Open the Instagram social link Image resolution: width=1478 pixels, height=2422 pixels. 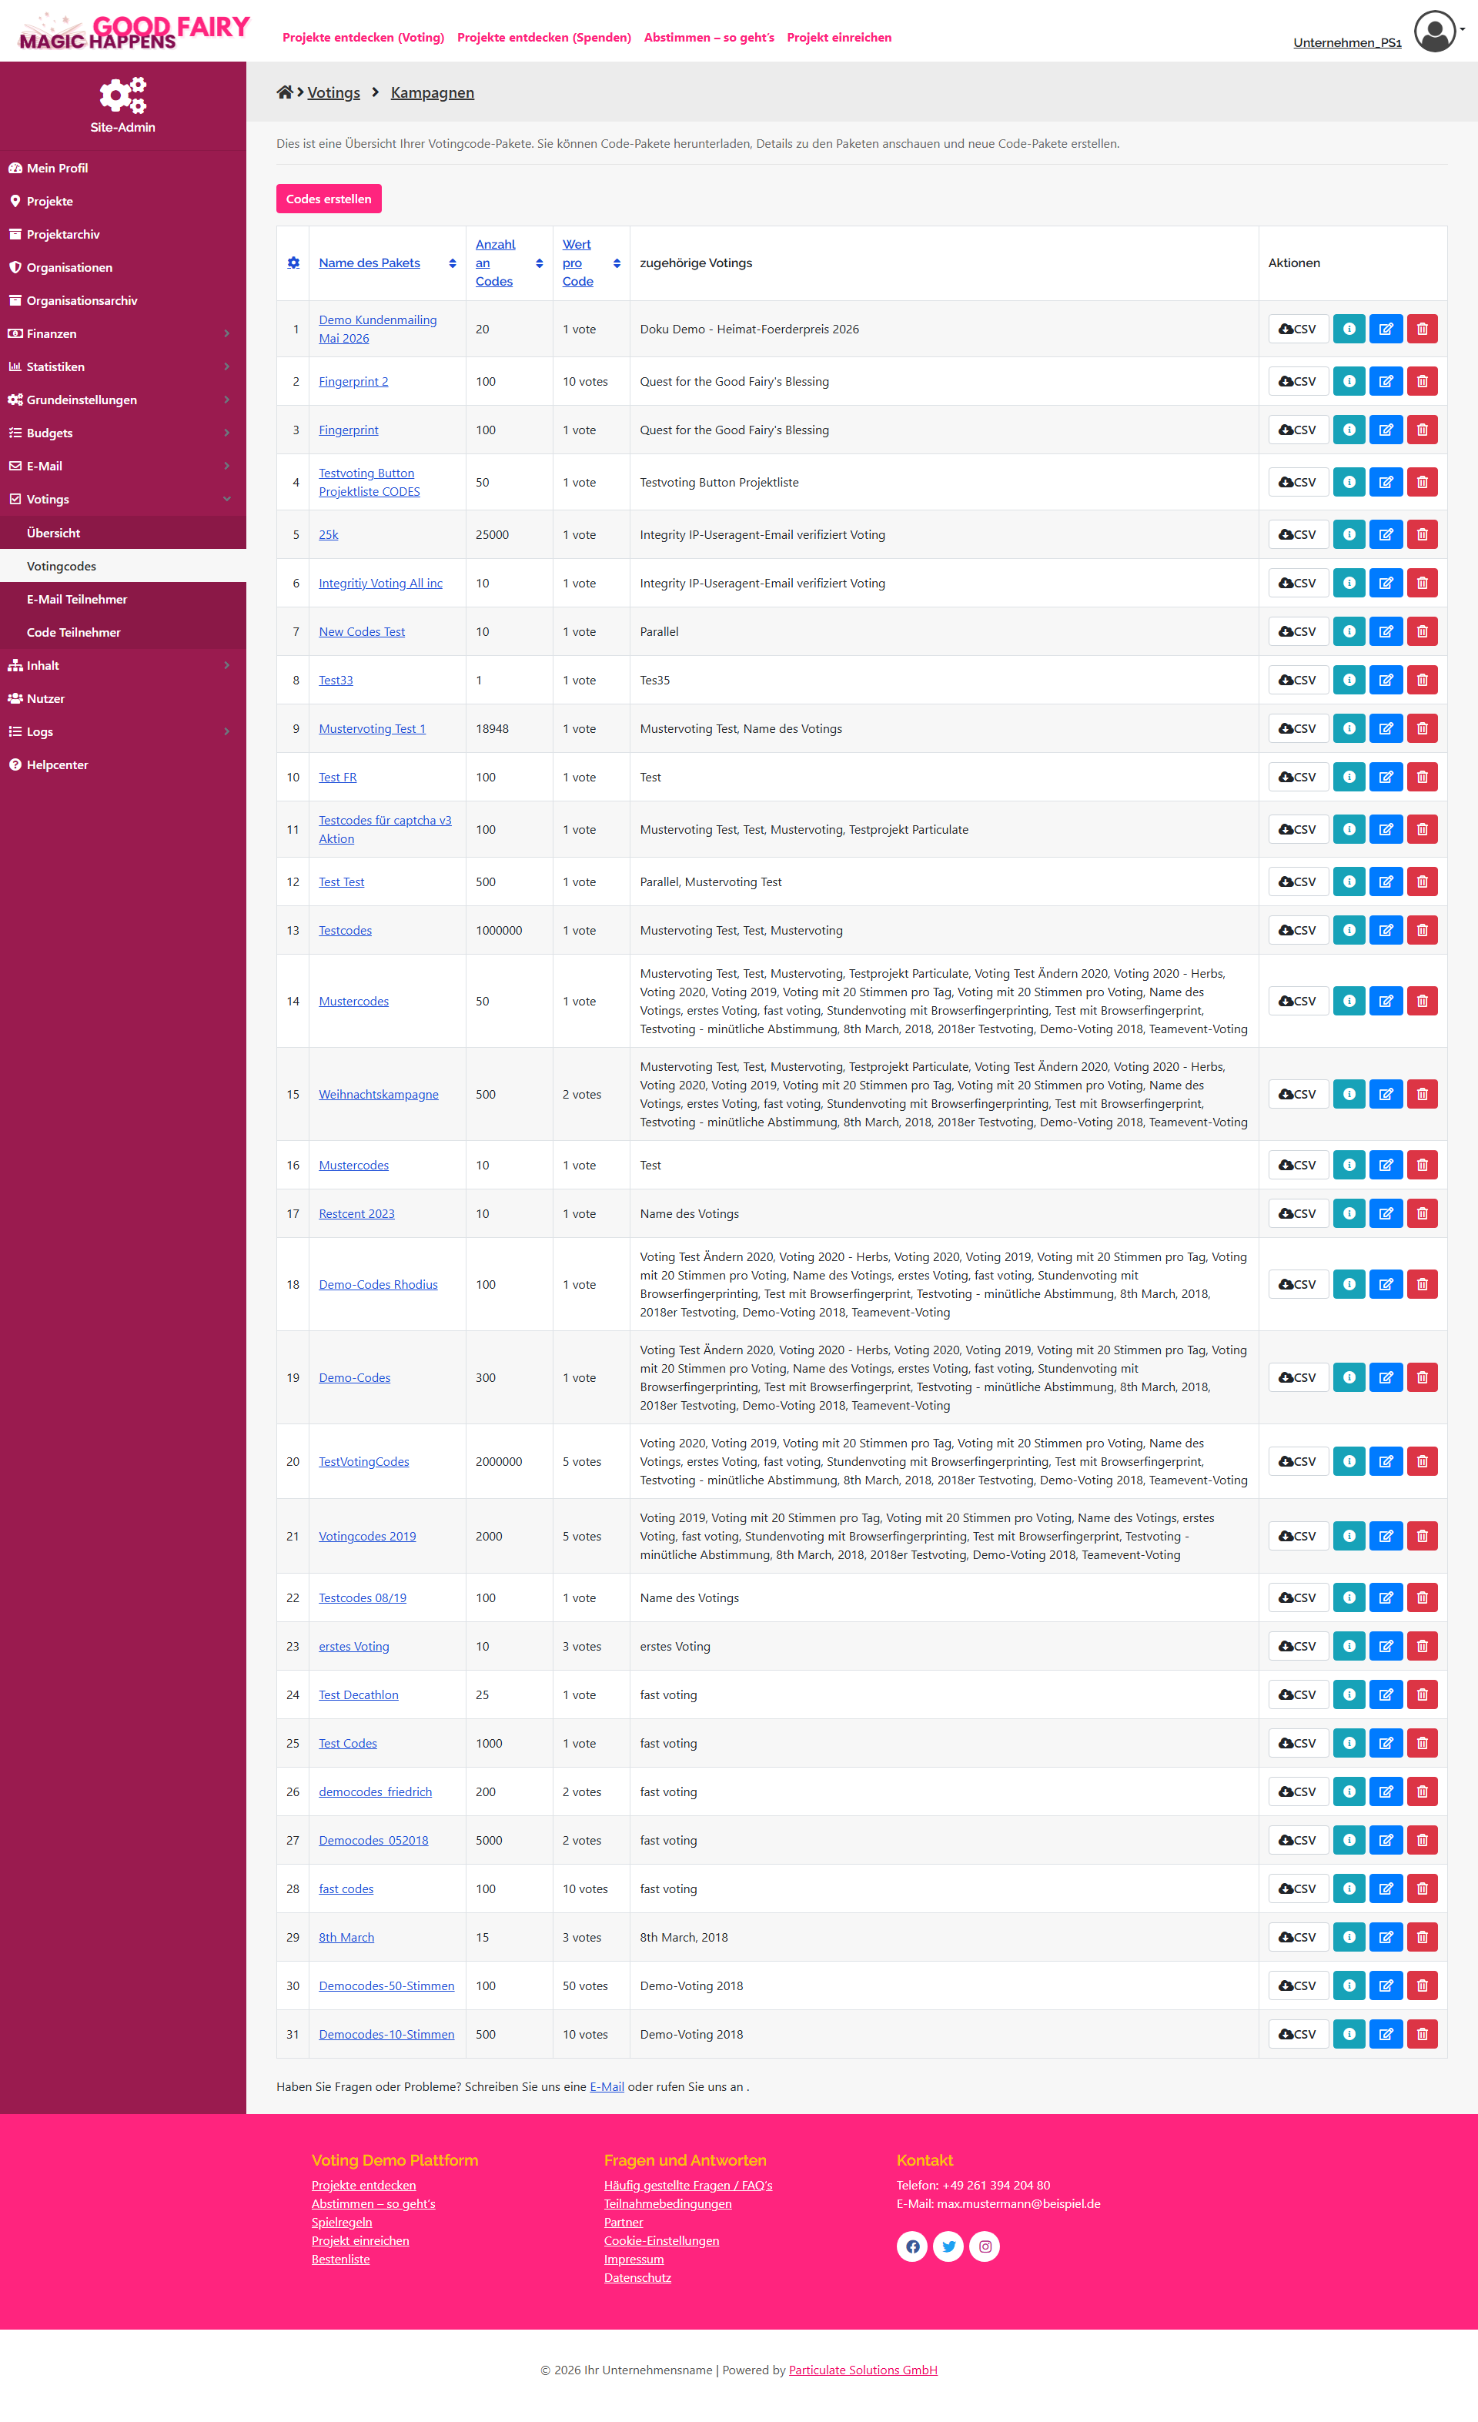(x=985, y=2246)
